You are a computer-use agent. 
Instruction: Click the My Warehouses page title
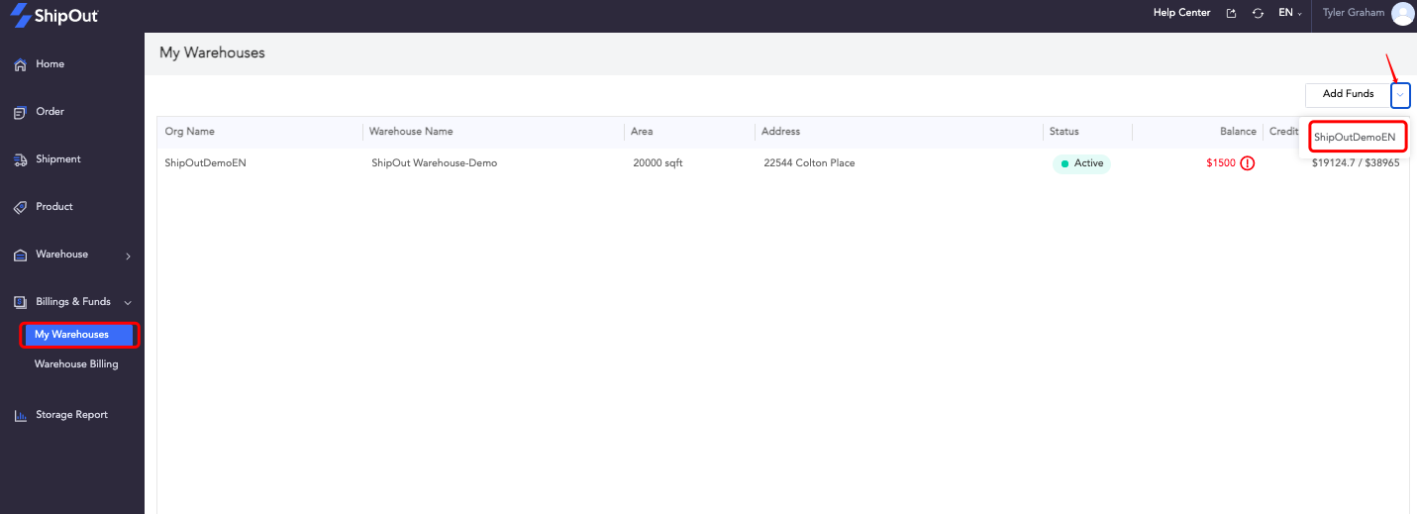(212, 52)
